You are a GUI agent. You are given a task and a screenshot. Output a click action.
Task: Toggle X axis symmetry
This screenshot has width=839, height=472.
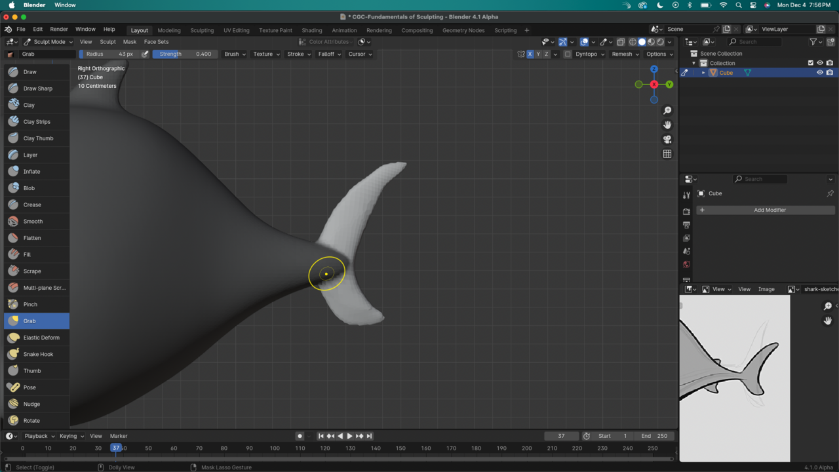tap(530, 54)
